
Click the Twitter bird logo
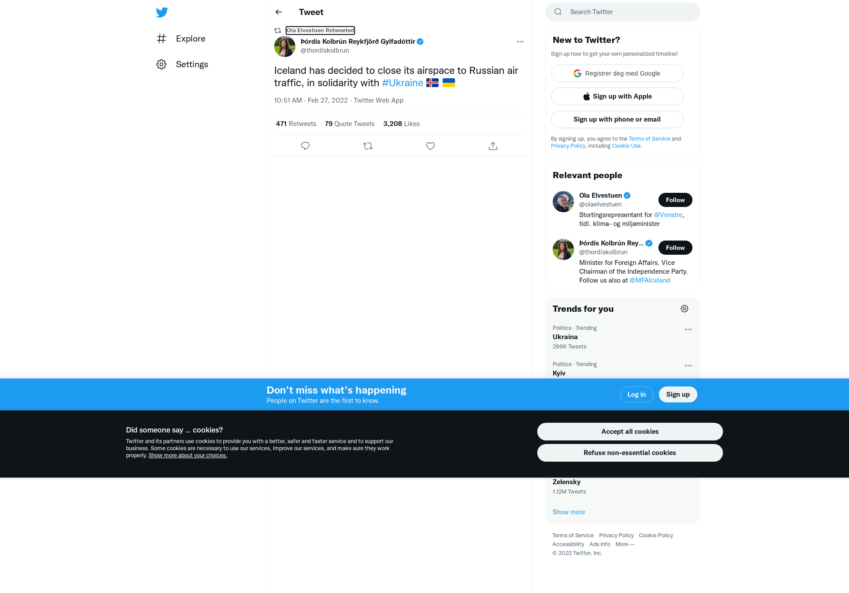tap(162, 12)
